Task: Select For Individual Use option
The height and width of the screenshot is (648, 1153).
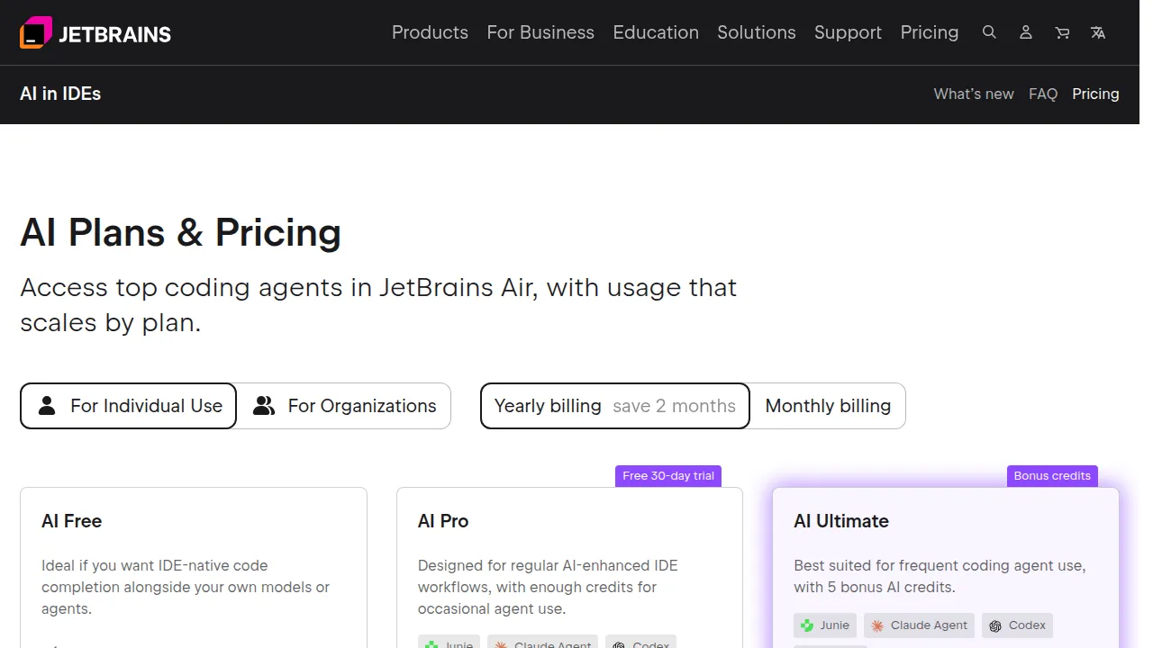Action: [x=128, y=406]
